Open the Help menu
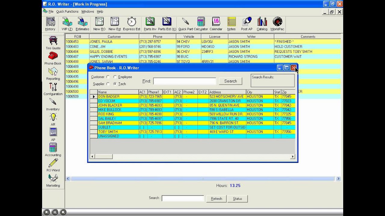The image size is (385, 216). [100, 11]
